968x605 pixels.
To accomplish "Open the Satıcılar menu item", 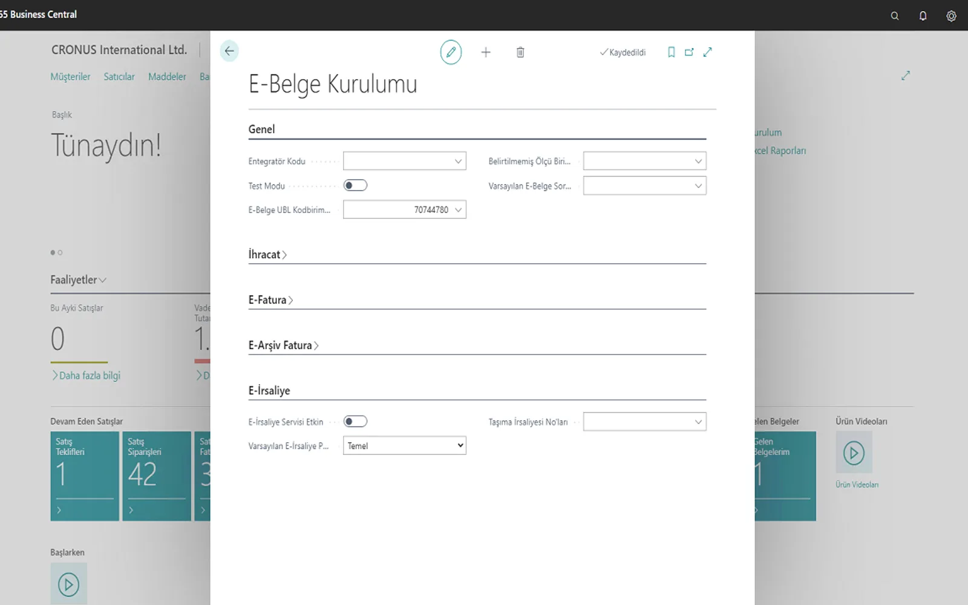I will click(x=119, y=77).
